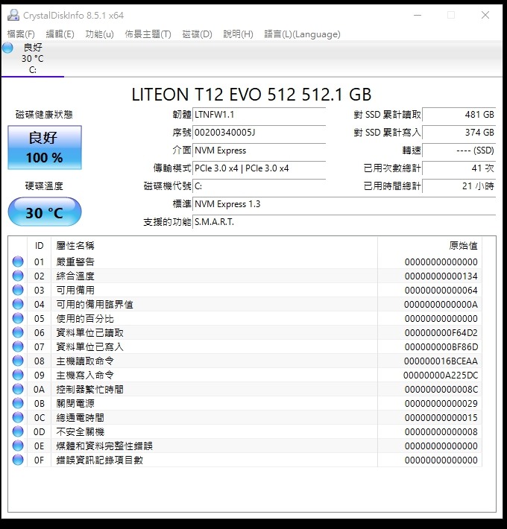Click the status orb for attribute 02 綜合溫度
Image resolution: width=507 pixels, height=529 pixels.
(x=18, y=276)
